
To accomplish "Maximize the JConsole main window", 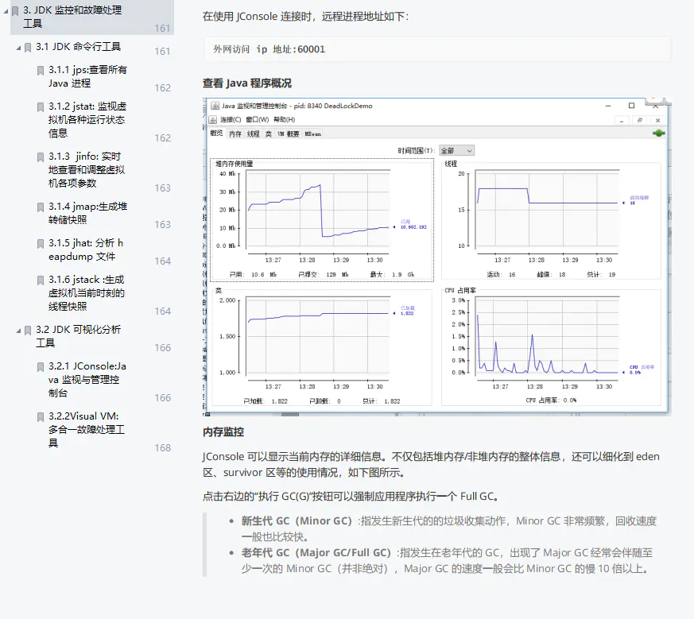I will pyautogui.click(x=631, y=106).
